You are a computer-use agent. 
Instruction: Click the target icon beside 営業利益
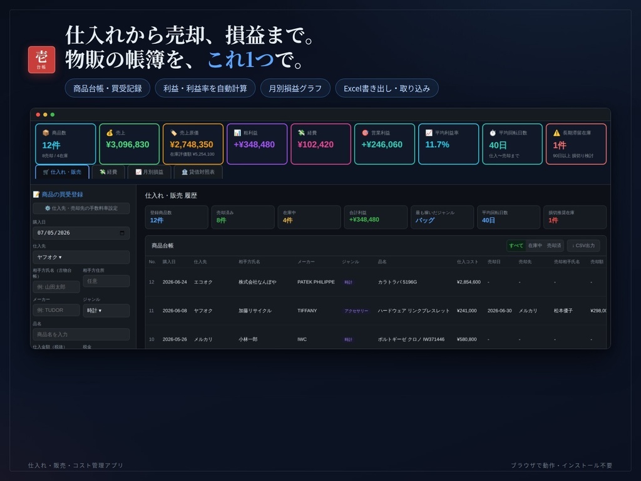point(365,133)
